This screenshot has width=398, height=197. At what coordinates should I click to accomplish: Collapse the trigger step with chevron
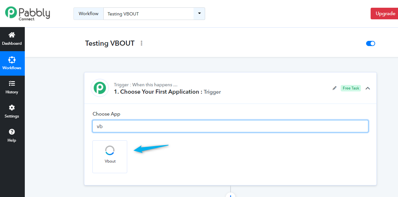tap(368, 88)
